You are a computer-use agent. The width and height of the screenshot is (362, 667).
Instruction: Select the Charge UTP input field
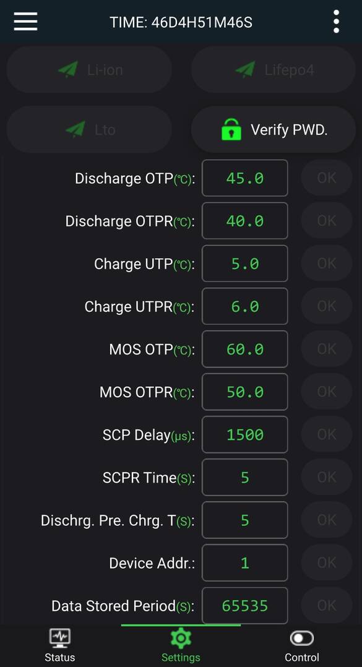[244, 264]
